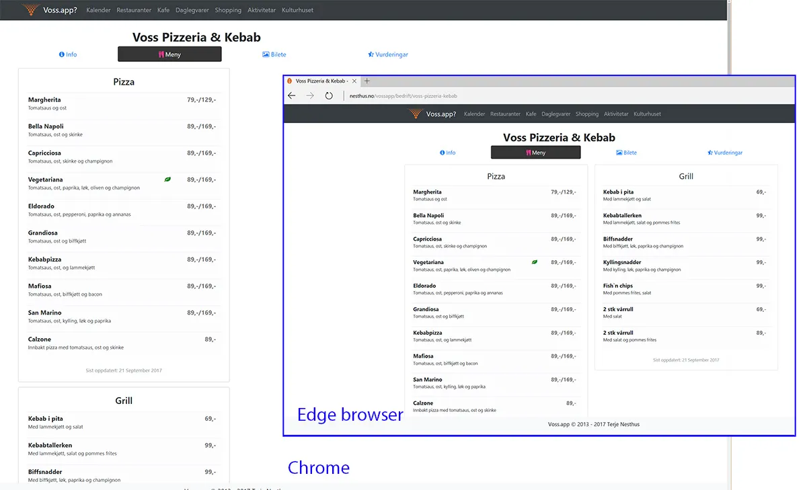This screenshot has width=807, height=490.
Task: Click Mafiosa in Chrome pizza list
Action: pos(40,286)
